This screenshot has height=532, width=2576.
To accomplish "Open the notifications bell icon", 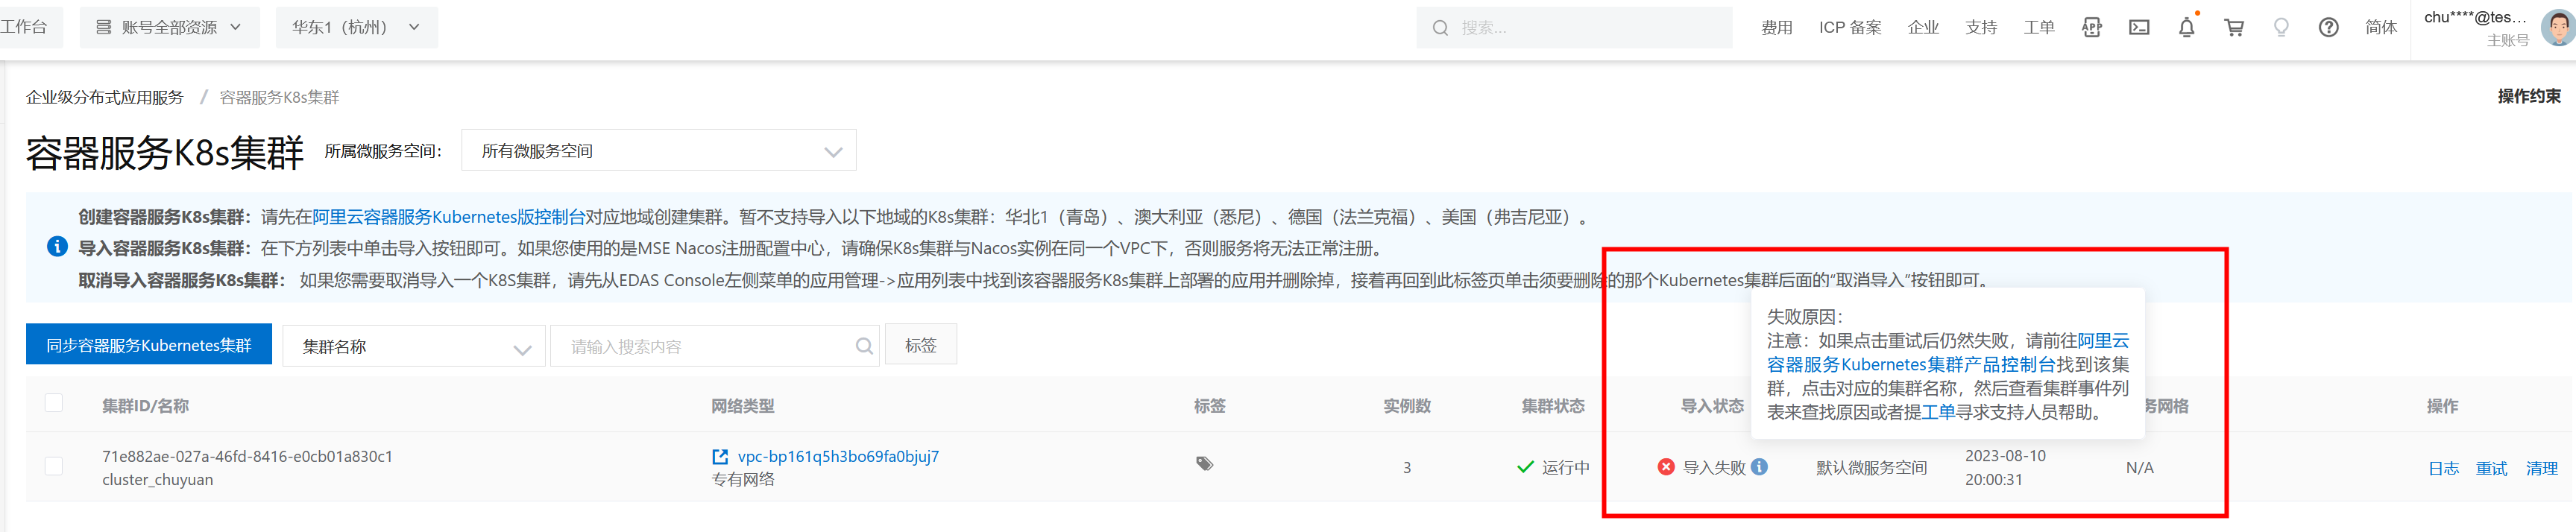I will coord(2186,27).
